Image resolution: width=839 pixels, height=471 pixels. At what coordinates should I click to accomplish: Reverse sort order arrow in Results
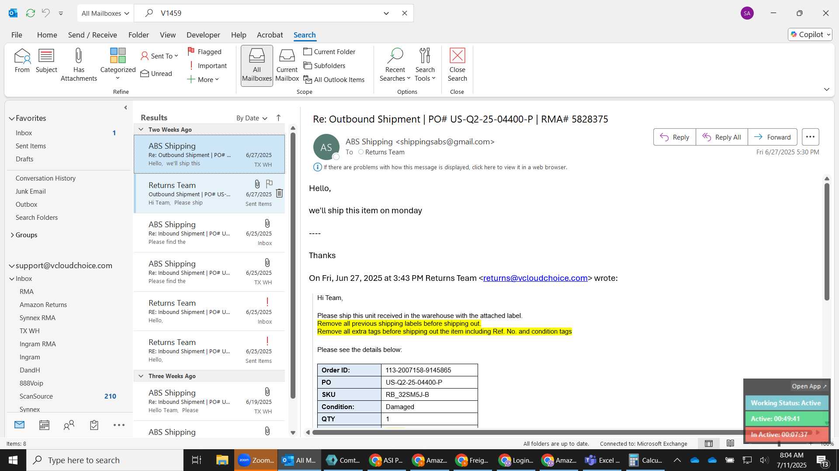coord(278,118)
